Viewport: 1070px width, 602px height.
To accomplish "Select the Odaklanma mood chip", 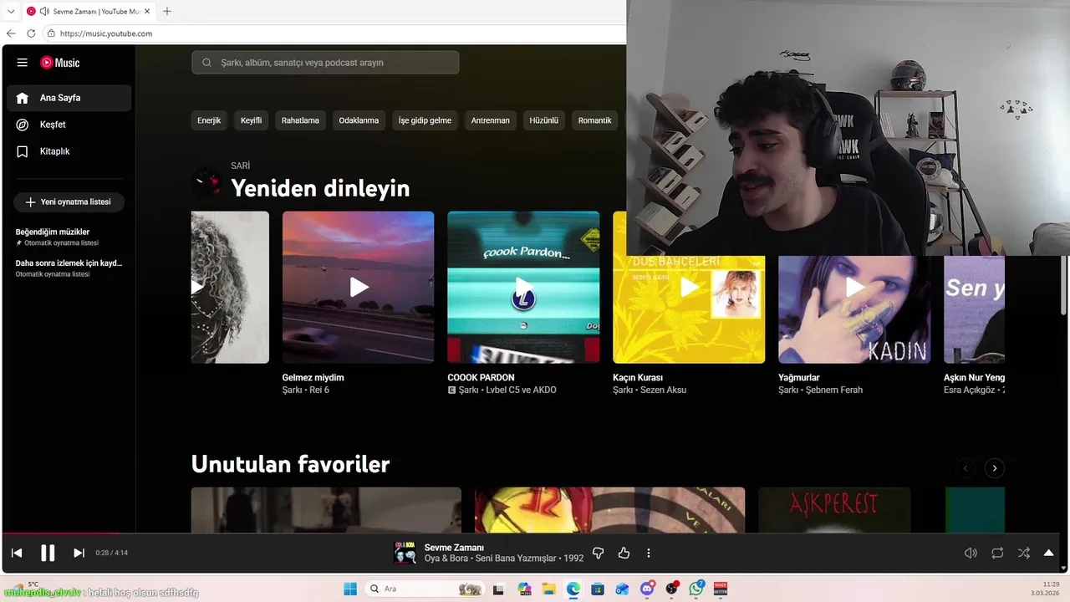I will 359,120.
